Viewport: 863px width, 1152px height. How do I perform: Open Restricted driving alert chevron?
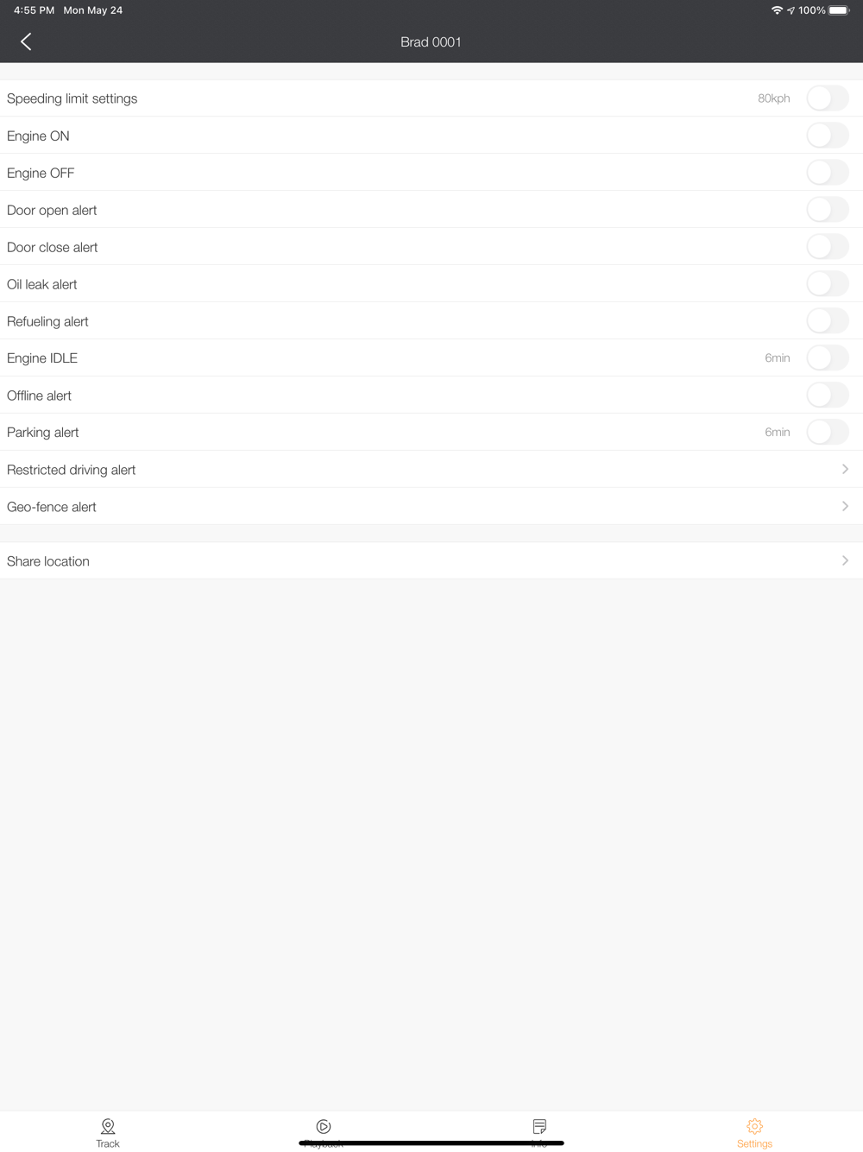point(845,469)
